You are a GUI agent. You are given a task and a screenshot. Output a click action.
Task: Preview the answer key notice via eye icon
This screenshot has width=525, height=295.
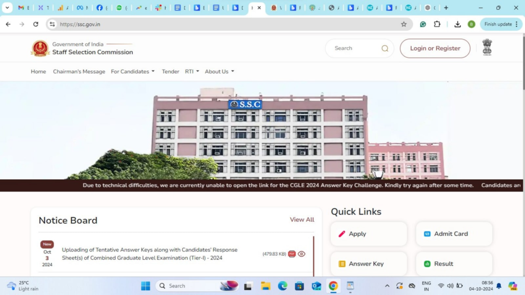pos(301,254)
